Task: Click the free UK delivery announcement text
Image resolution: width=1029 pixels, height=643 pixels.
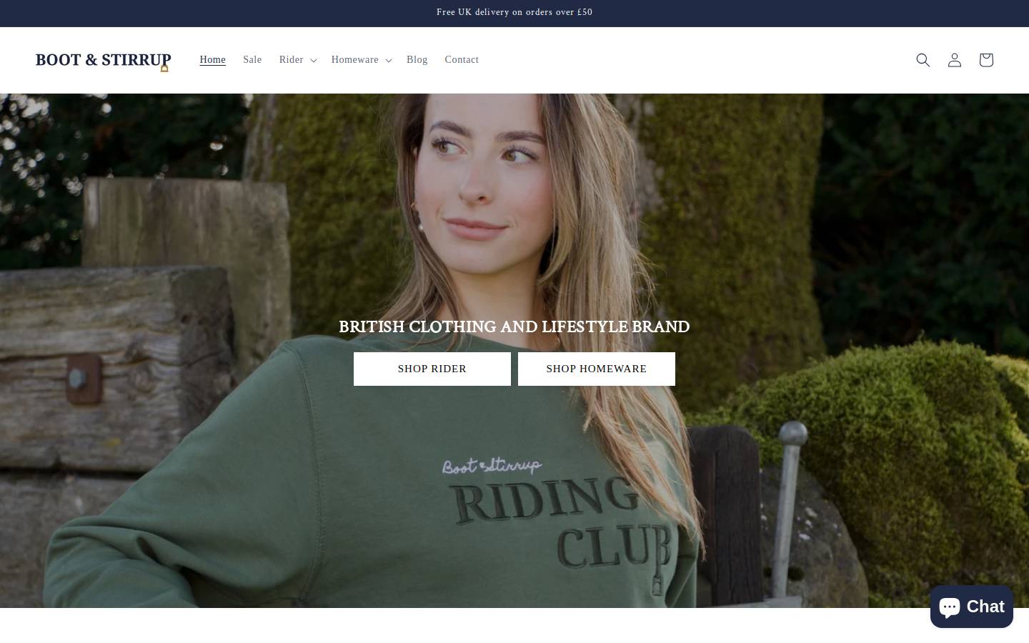Action: 514,12
